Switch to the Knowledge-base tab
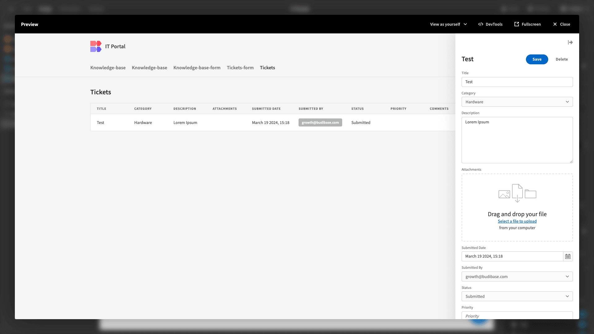 coord(108,67)
